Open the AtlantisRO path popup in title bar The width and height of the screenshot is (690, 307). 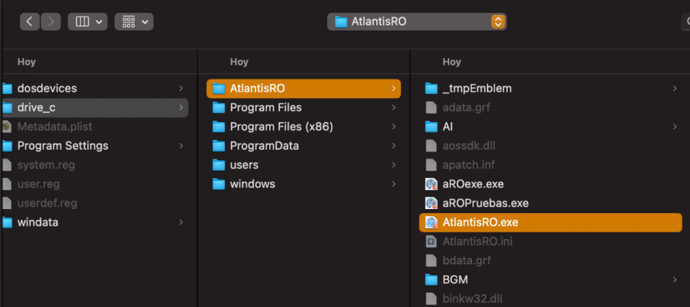[x=417, y=21]
